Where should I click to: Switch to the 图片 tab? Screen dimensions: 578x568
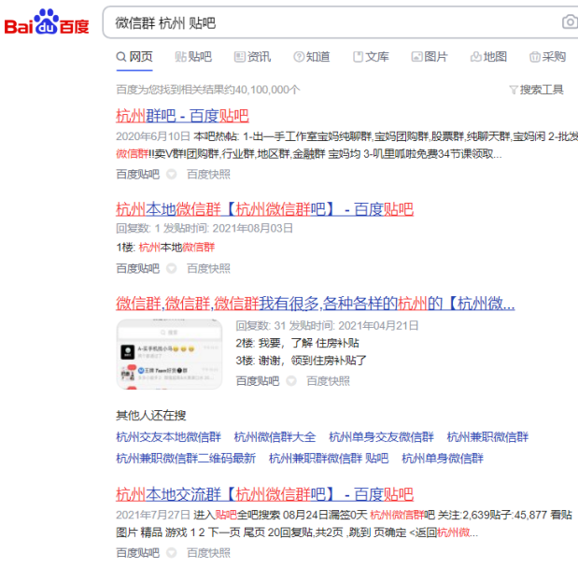click(x=430, y=57)
